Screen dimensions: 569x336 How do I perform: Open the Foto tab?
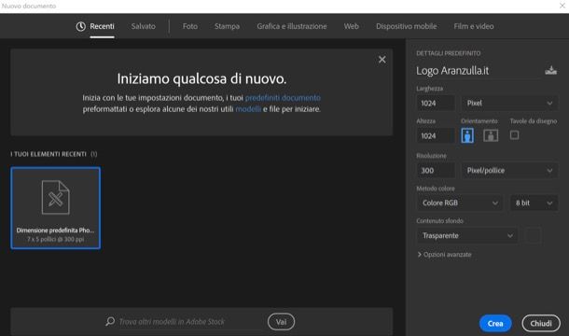[190, 26]
